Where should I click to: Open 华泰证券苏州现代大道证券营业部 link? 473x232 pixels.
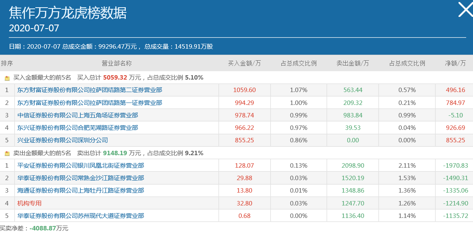[80, 216]
